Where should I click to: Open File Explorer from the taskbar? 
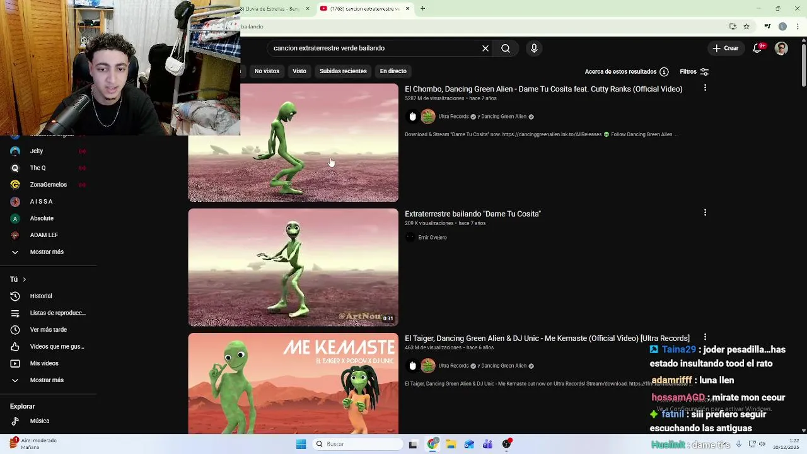451,444
